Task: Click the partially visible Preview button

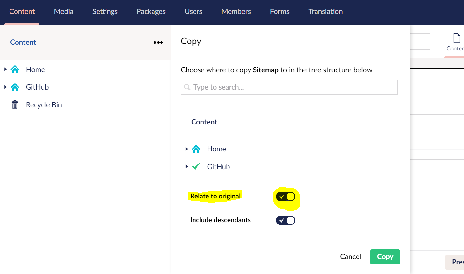Action: 455,262
